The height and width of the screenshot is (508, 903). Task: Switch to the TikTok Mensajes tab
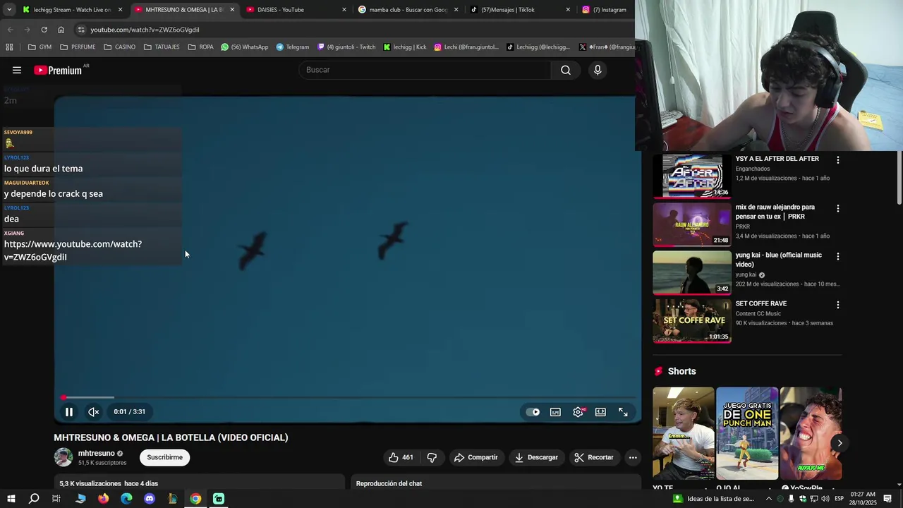click(x=520, y=10)
